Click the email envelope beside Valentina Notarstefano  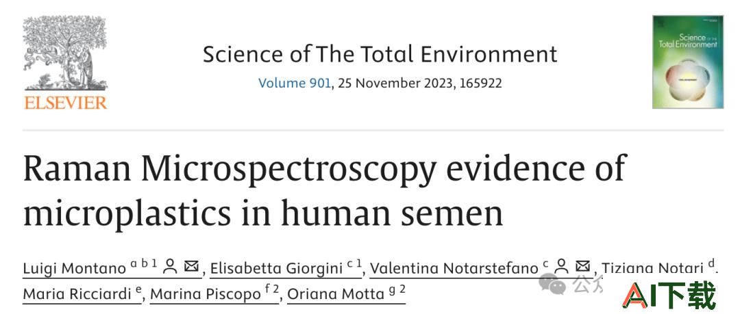[x=583, y=266]
